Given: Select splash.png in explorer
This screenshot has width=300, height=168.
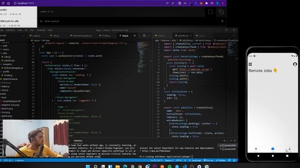Looking at the screenshot, I should pyautogui.click(x=7, y=116).
